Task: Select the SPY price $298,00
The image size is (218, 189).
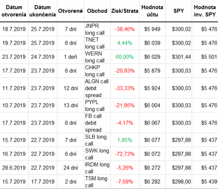Action: pos(181,181)
